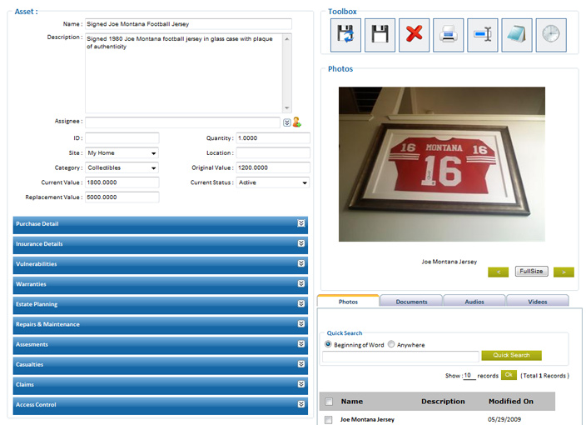This screenshot has width=586, height=425.
Task: Open the Current Status dropdown
Action: [273, 182]
